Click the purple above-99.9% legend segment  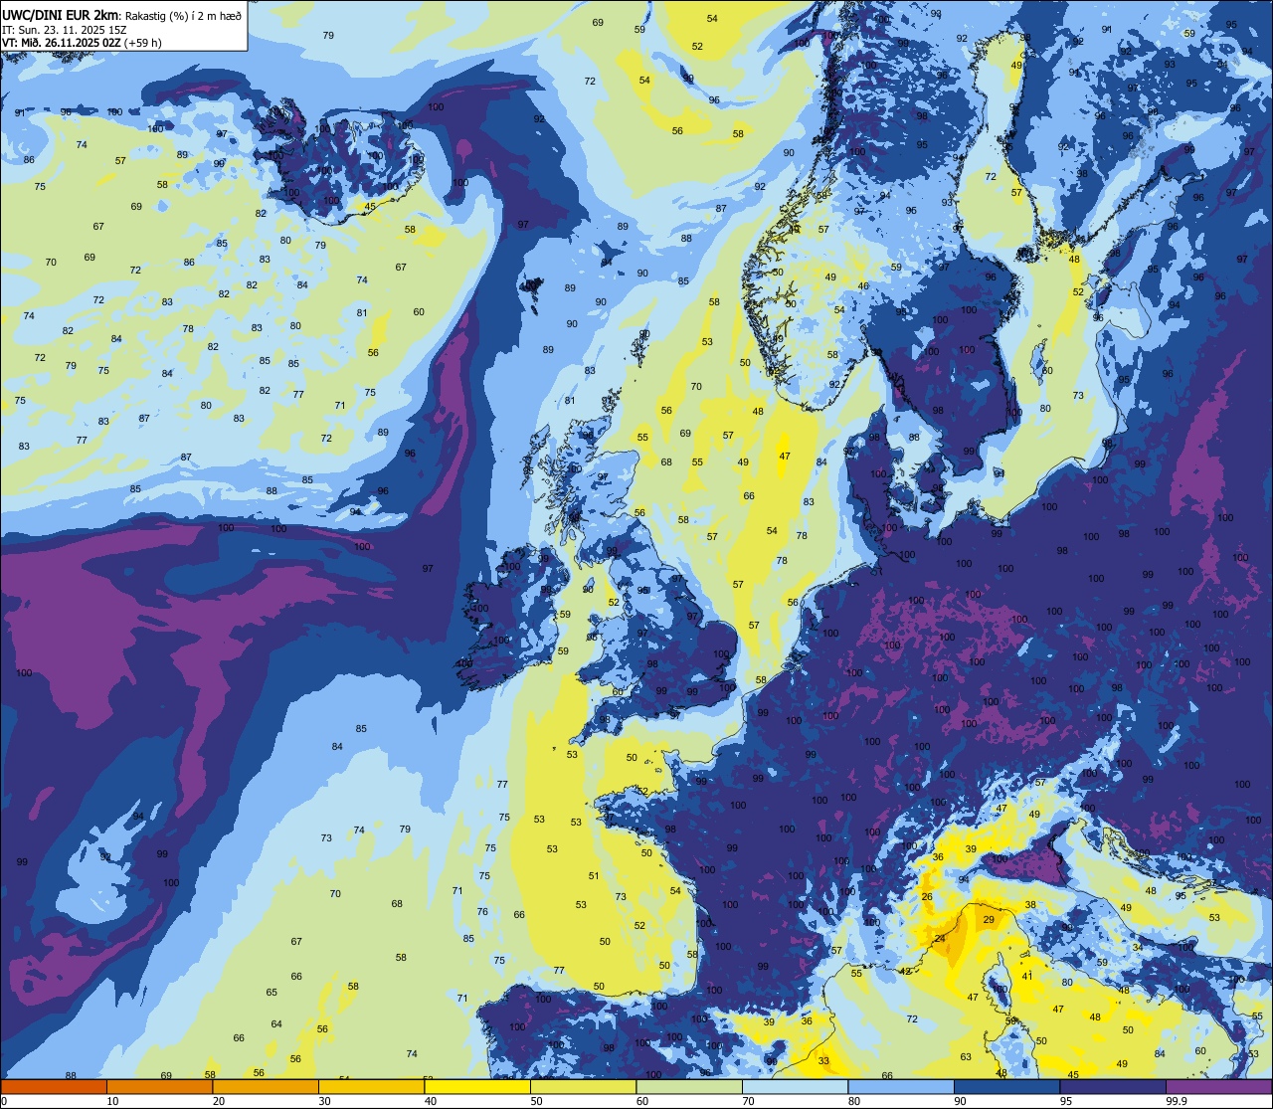(1218, 1086)
